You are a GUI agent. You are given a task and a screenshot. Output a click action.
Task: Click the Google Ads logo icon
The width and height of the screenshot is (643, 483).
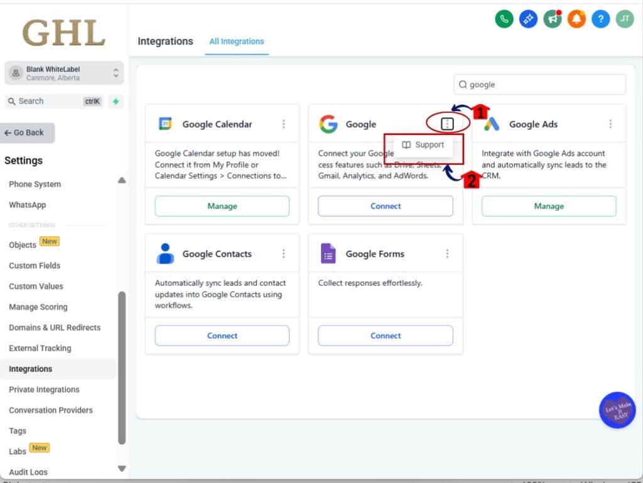click(x=492, y=124)
